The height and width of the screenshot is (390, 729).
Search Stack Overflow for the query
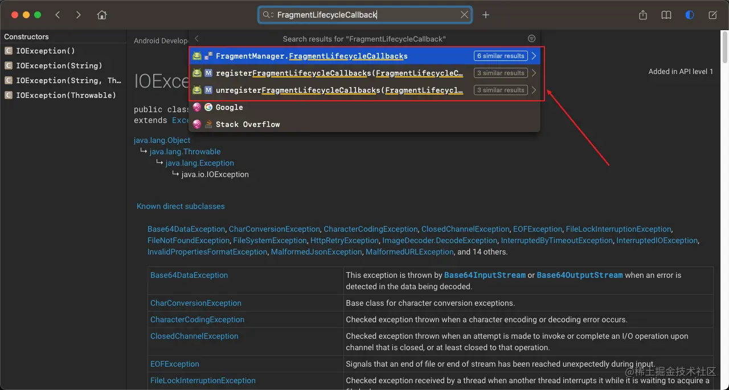364,124
